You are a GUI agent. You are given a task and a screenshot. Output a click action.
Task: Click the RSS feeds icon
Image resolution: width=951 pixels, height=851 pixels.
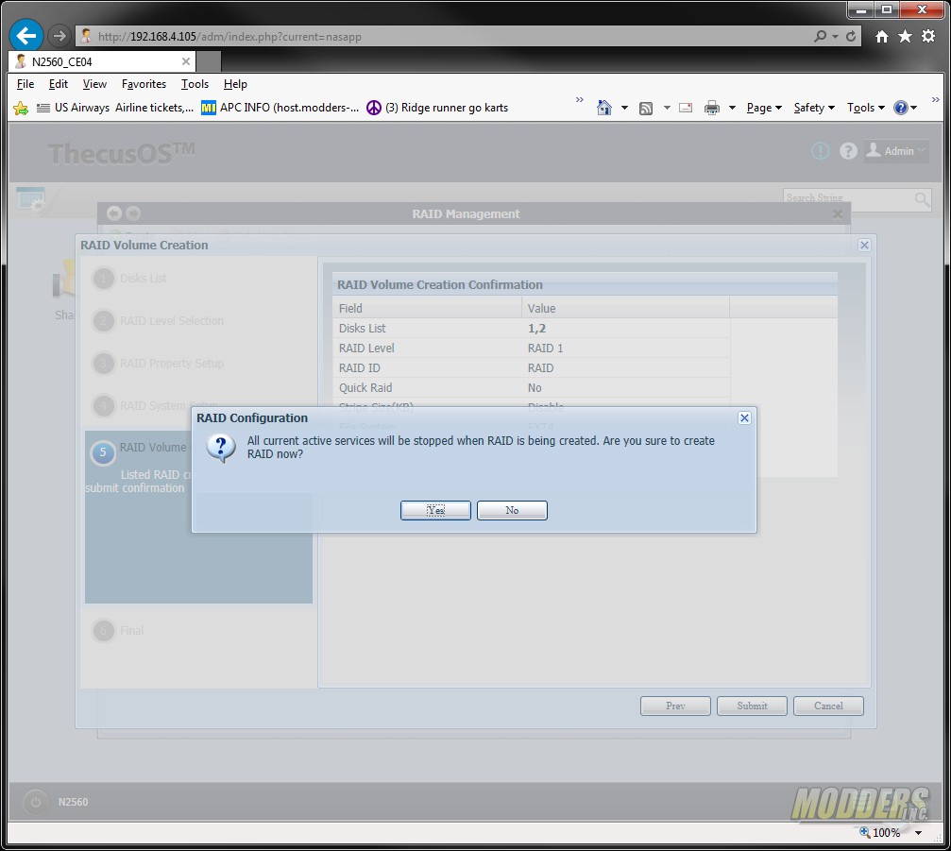(646, 108)
